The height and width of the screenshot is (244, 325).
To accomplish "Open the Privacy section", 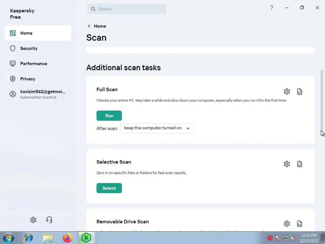I will (x=38, y=79).
